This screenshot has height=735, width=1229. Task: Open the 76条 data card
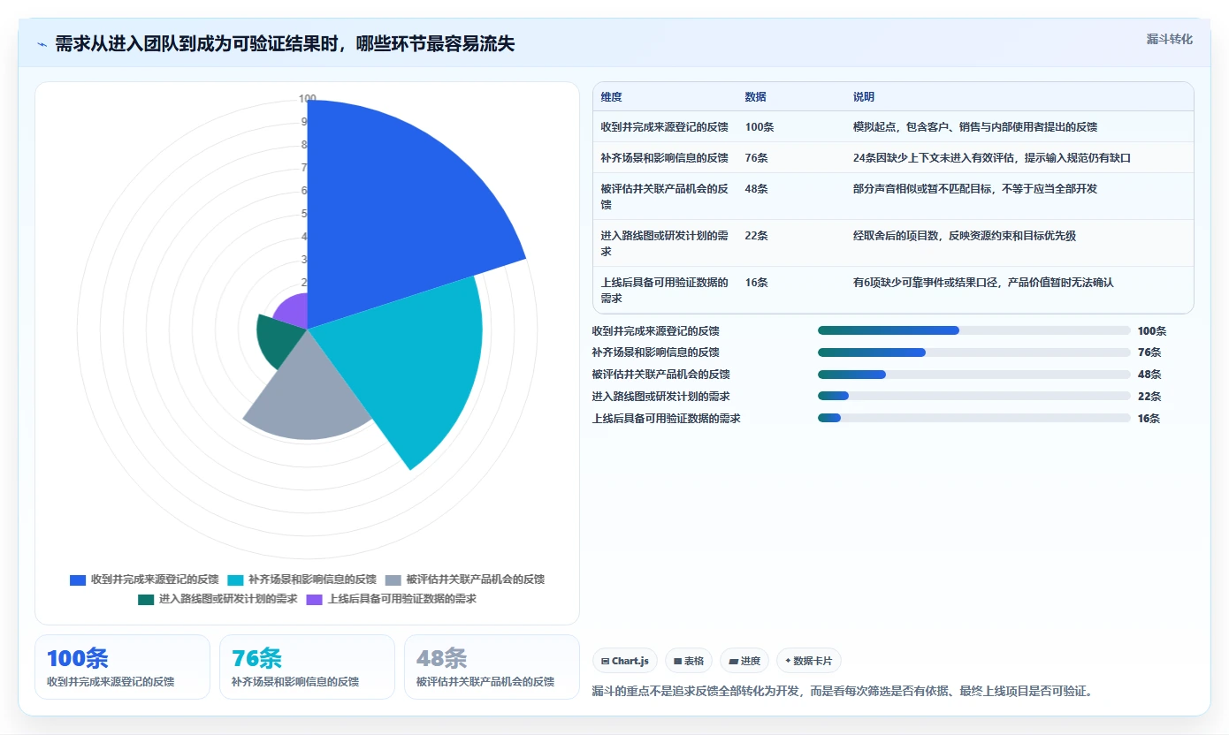pyautogui.click(x=307, y=667)
